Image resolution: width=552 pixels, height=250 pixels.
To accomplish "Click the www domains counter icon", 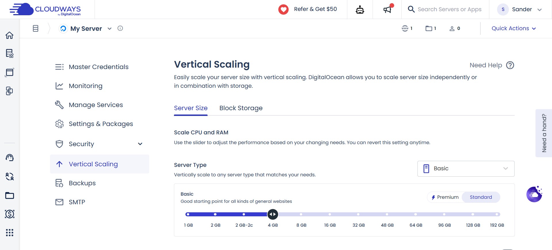I will click(x=405, y=28).
